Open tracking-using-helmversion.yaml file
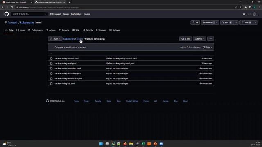 (x=68, y=78)
